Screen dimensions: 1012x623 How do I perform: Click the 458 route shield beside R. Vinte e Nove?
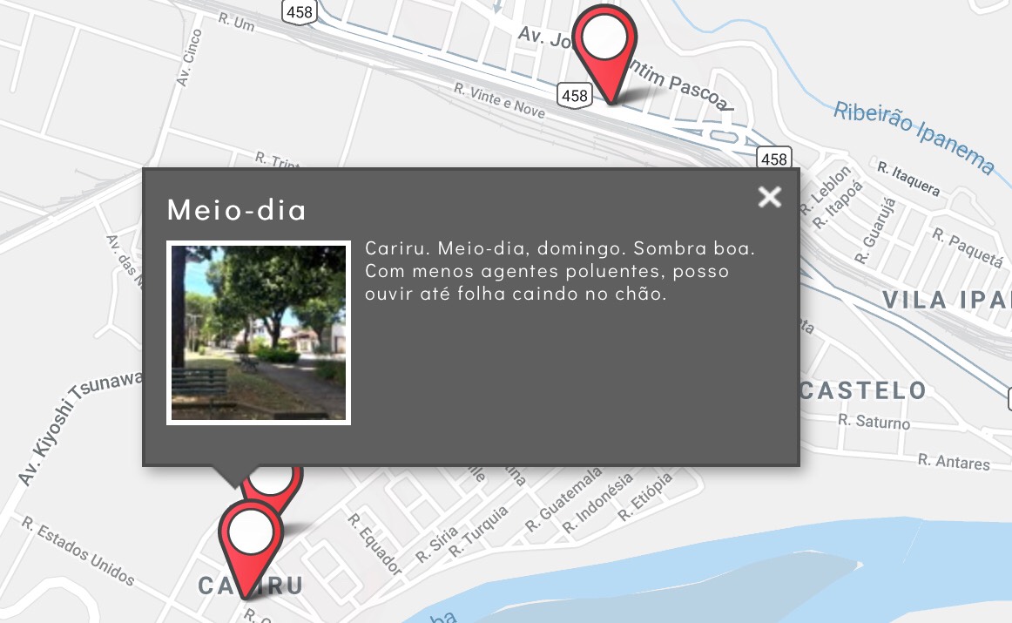[575, 95]
